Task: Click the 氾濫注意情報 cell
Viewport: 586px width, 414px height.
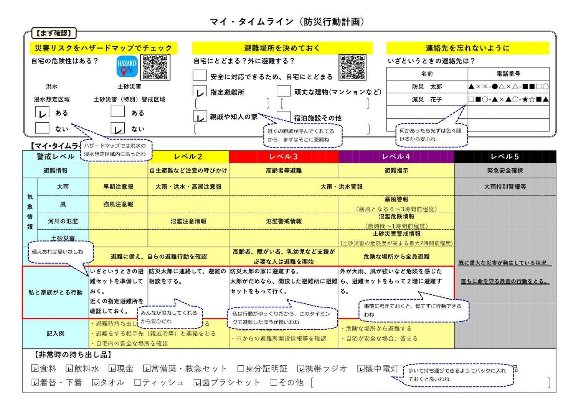Action: pyautogui.click(x=188, y=221)
